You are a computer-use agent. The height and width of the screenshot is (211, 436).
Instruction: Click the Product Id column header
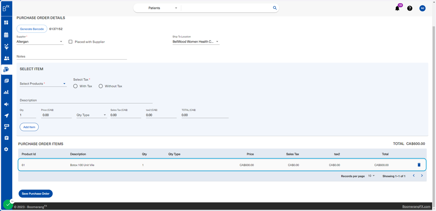tap(29, 154)
